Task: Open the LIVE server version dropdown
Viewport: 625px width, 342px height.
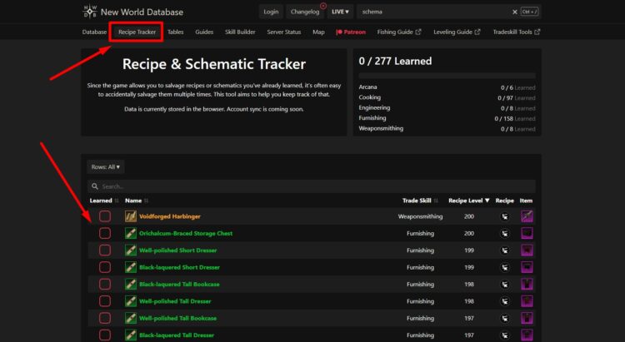Action: (340, 12)
